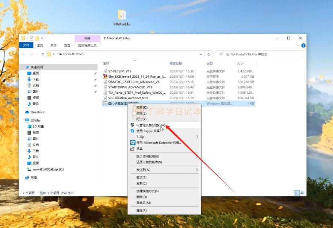Screen dimensions: 333x228
Task: Go up one folder level
Action: (43, 54)
